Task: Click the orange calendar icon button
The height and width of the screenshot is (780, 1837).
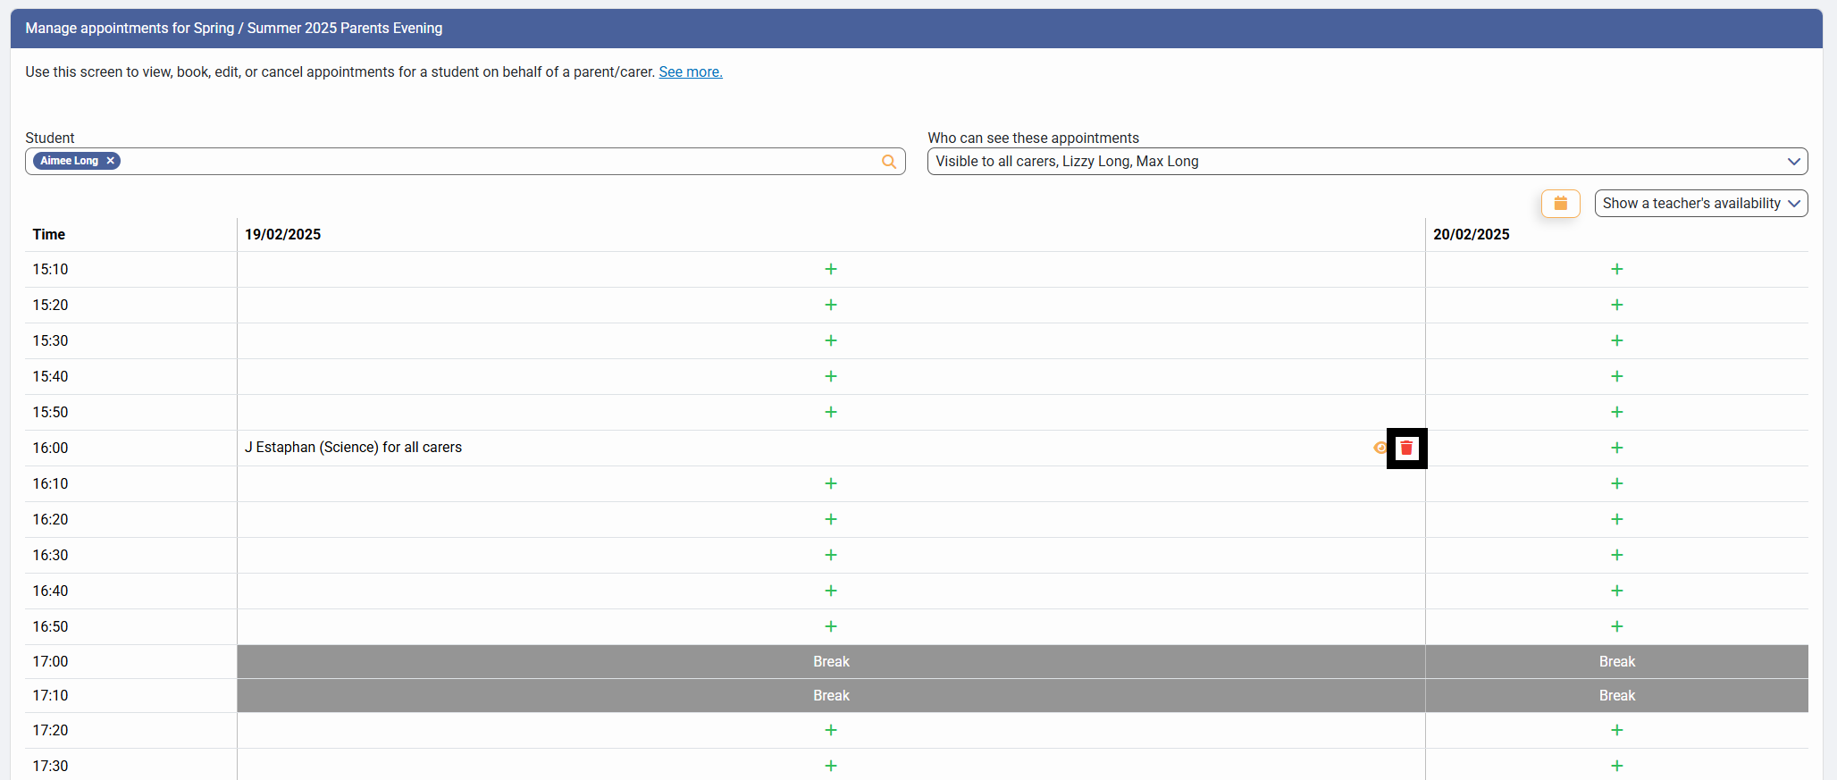Action: click(x=1560, y=204)
